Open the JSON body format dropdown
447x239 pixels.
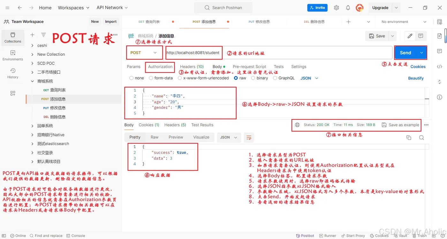(309, 78)
